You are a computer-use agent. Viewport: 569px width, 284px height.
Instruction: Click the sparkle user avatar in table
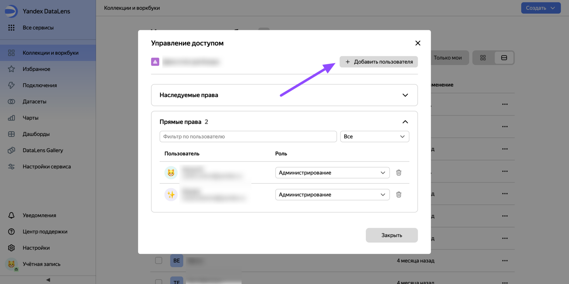pos(171,195)
